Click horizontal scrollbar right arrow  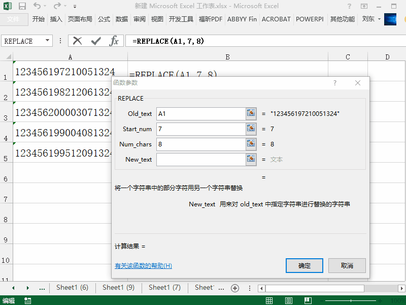[401, 288]
